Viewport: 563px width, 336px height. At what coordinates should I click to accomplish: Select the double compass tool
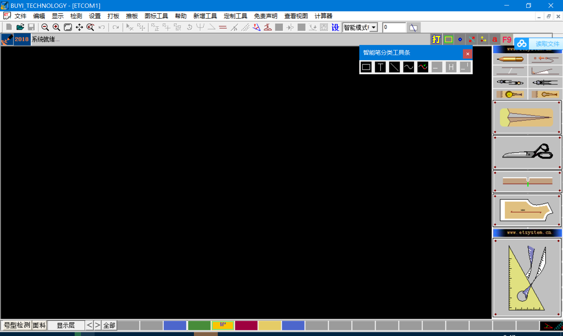pyautogui.click(x=510, y=82)
